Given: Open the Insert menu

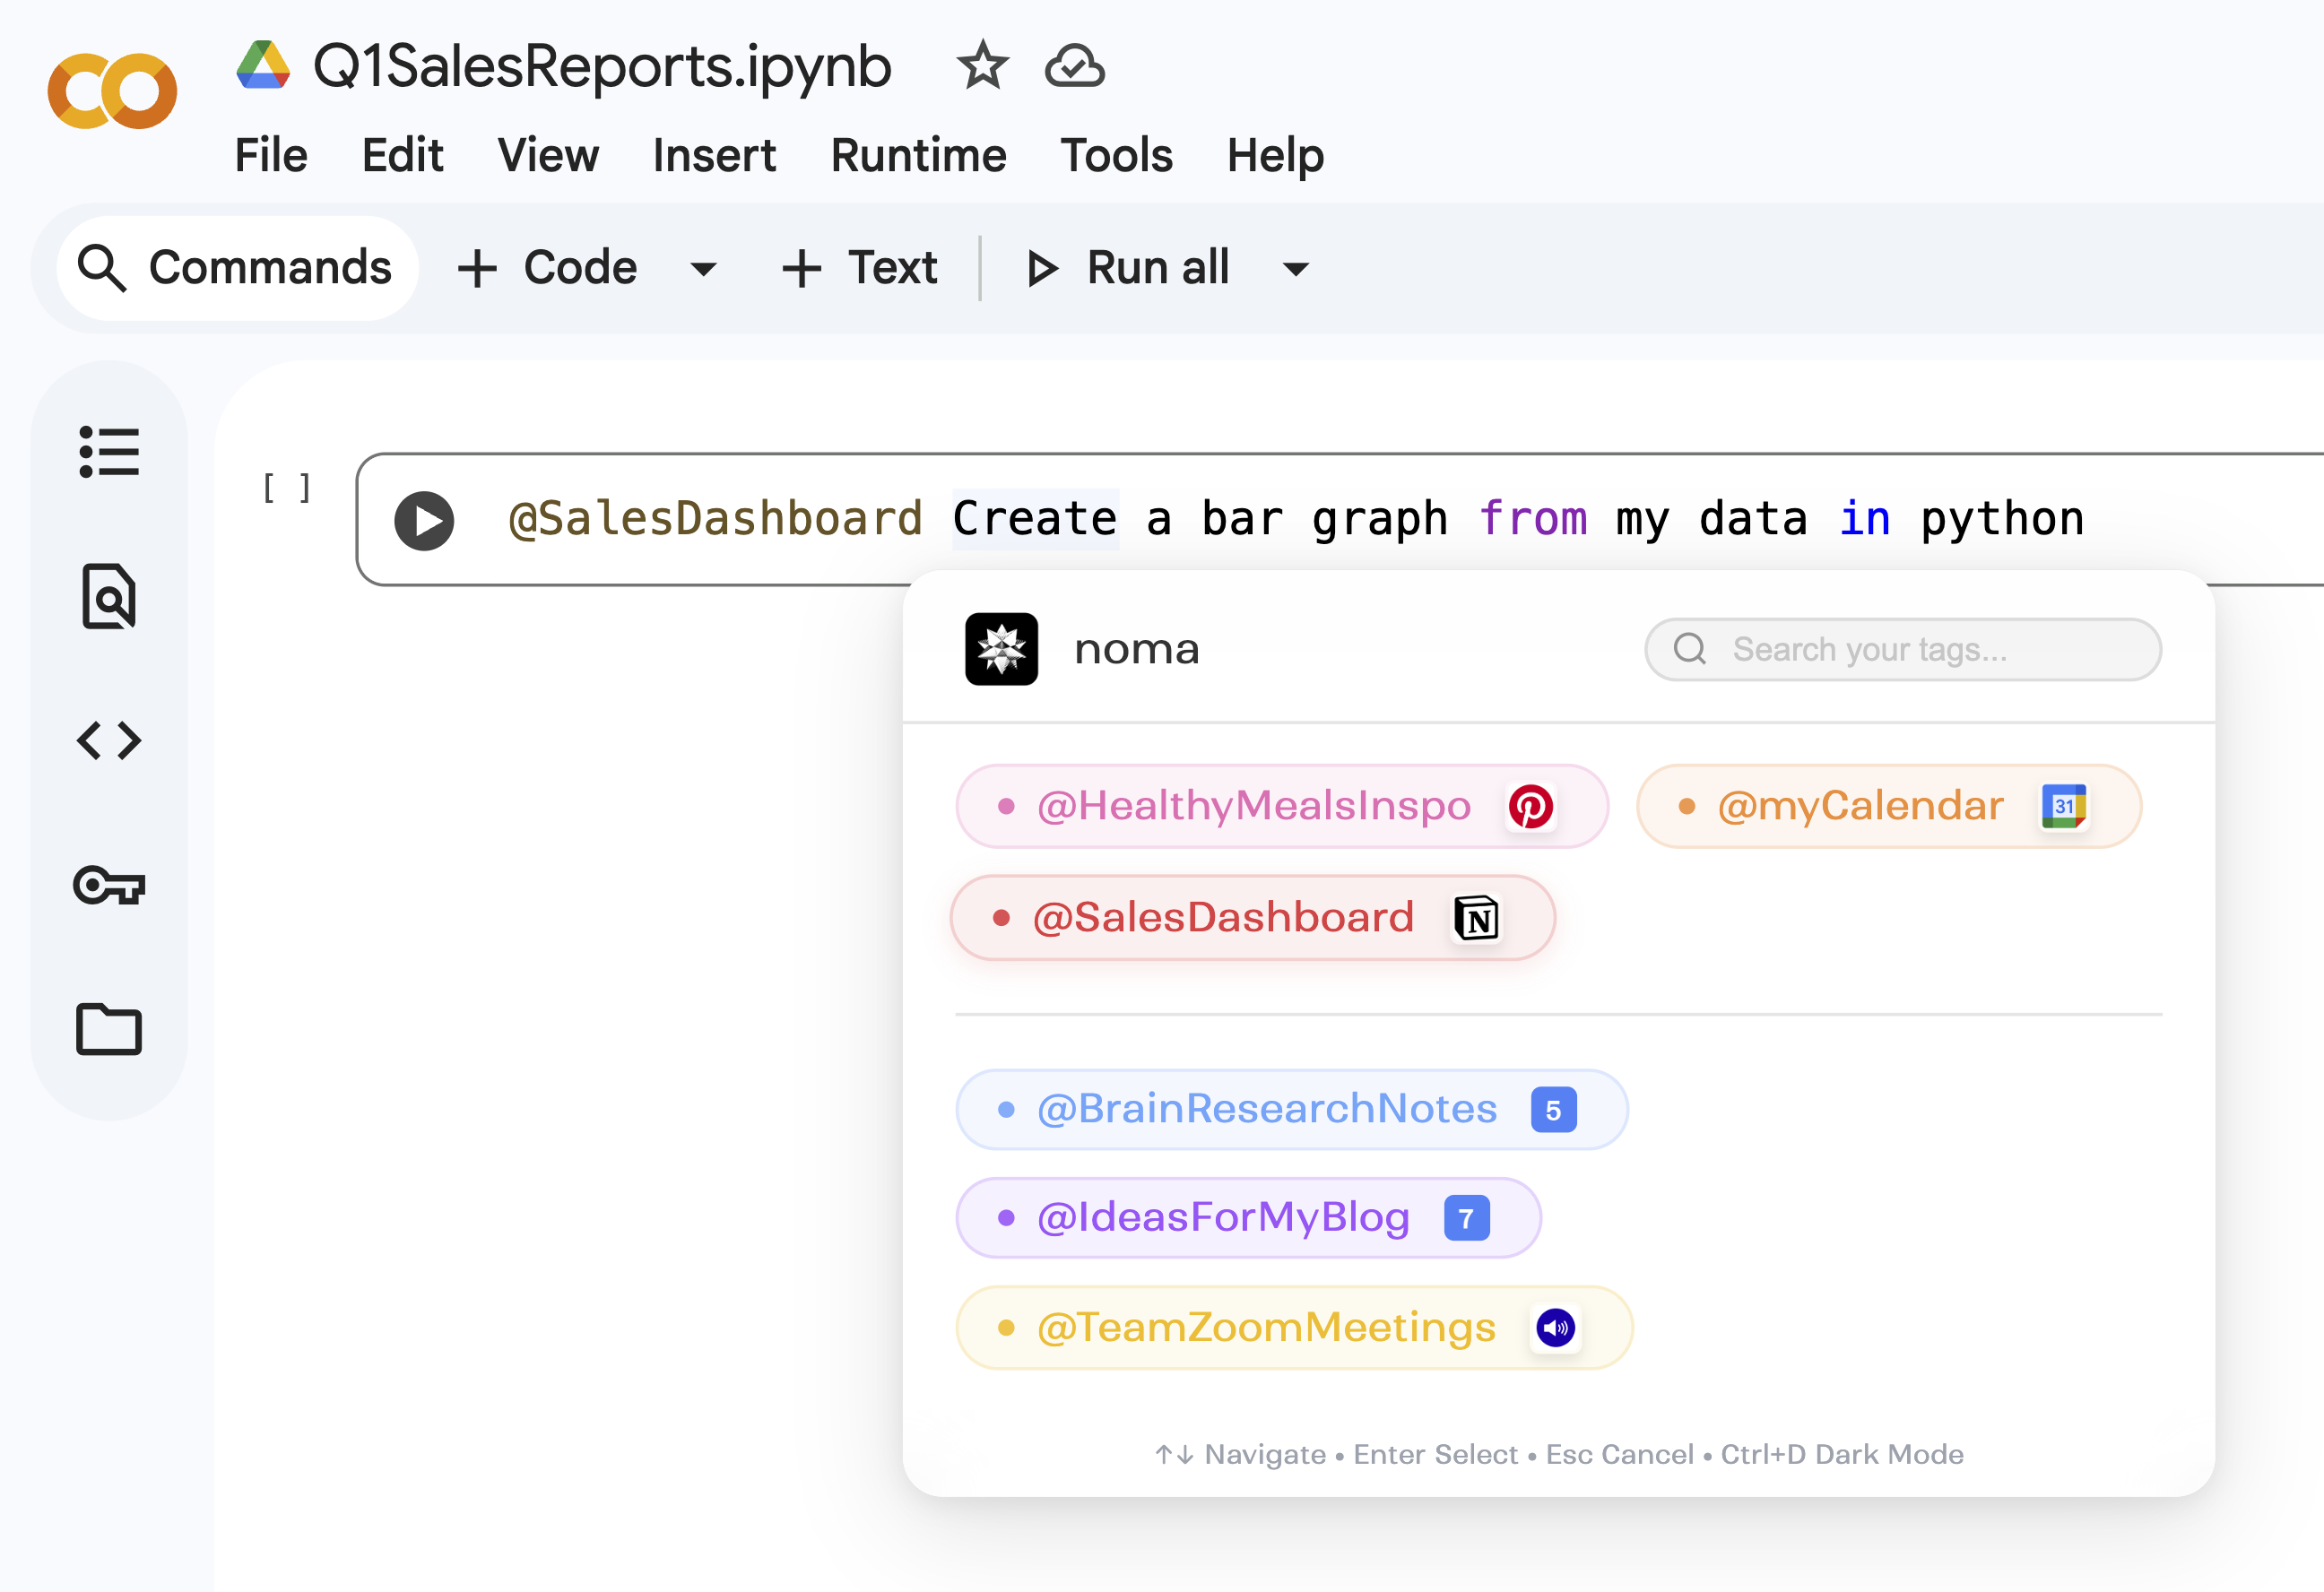Looking at the screenshot, I should (x=714, y=156).
